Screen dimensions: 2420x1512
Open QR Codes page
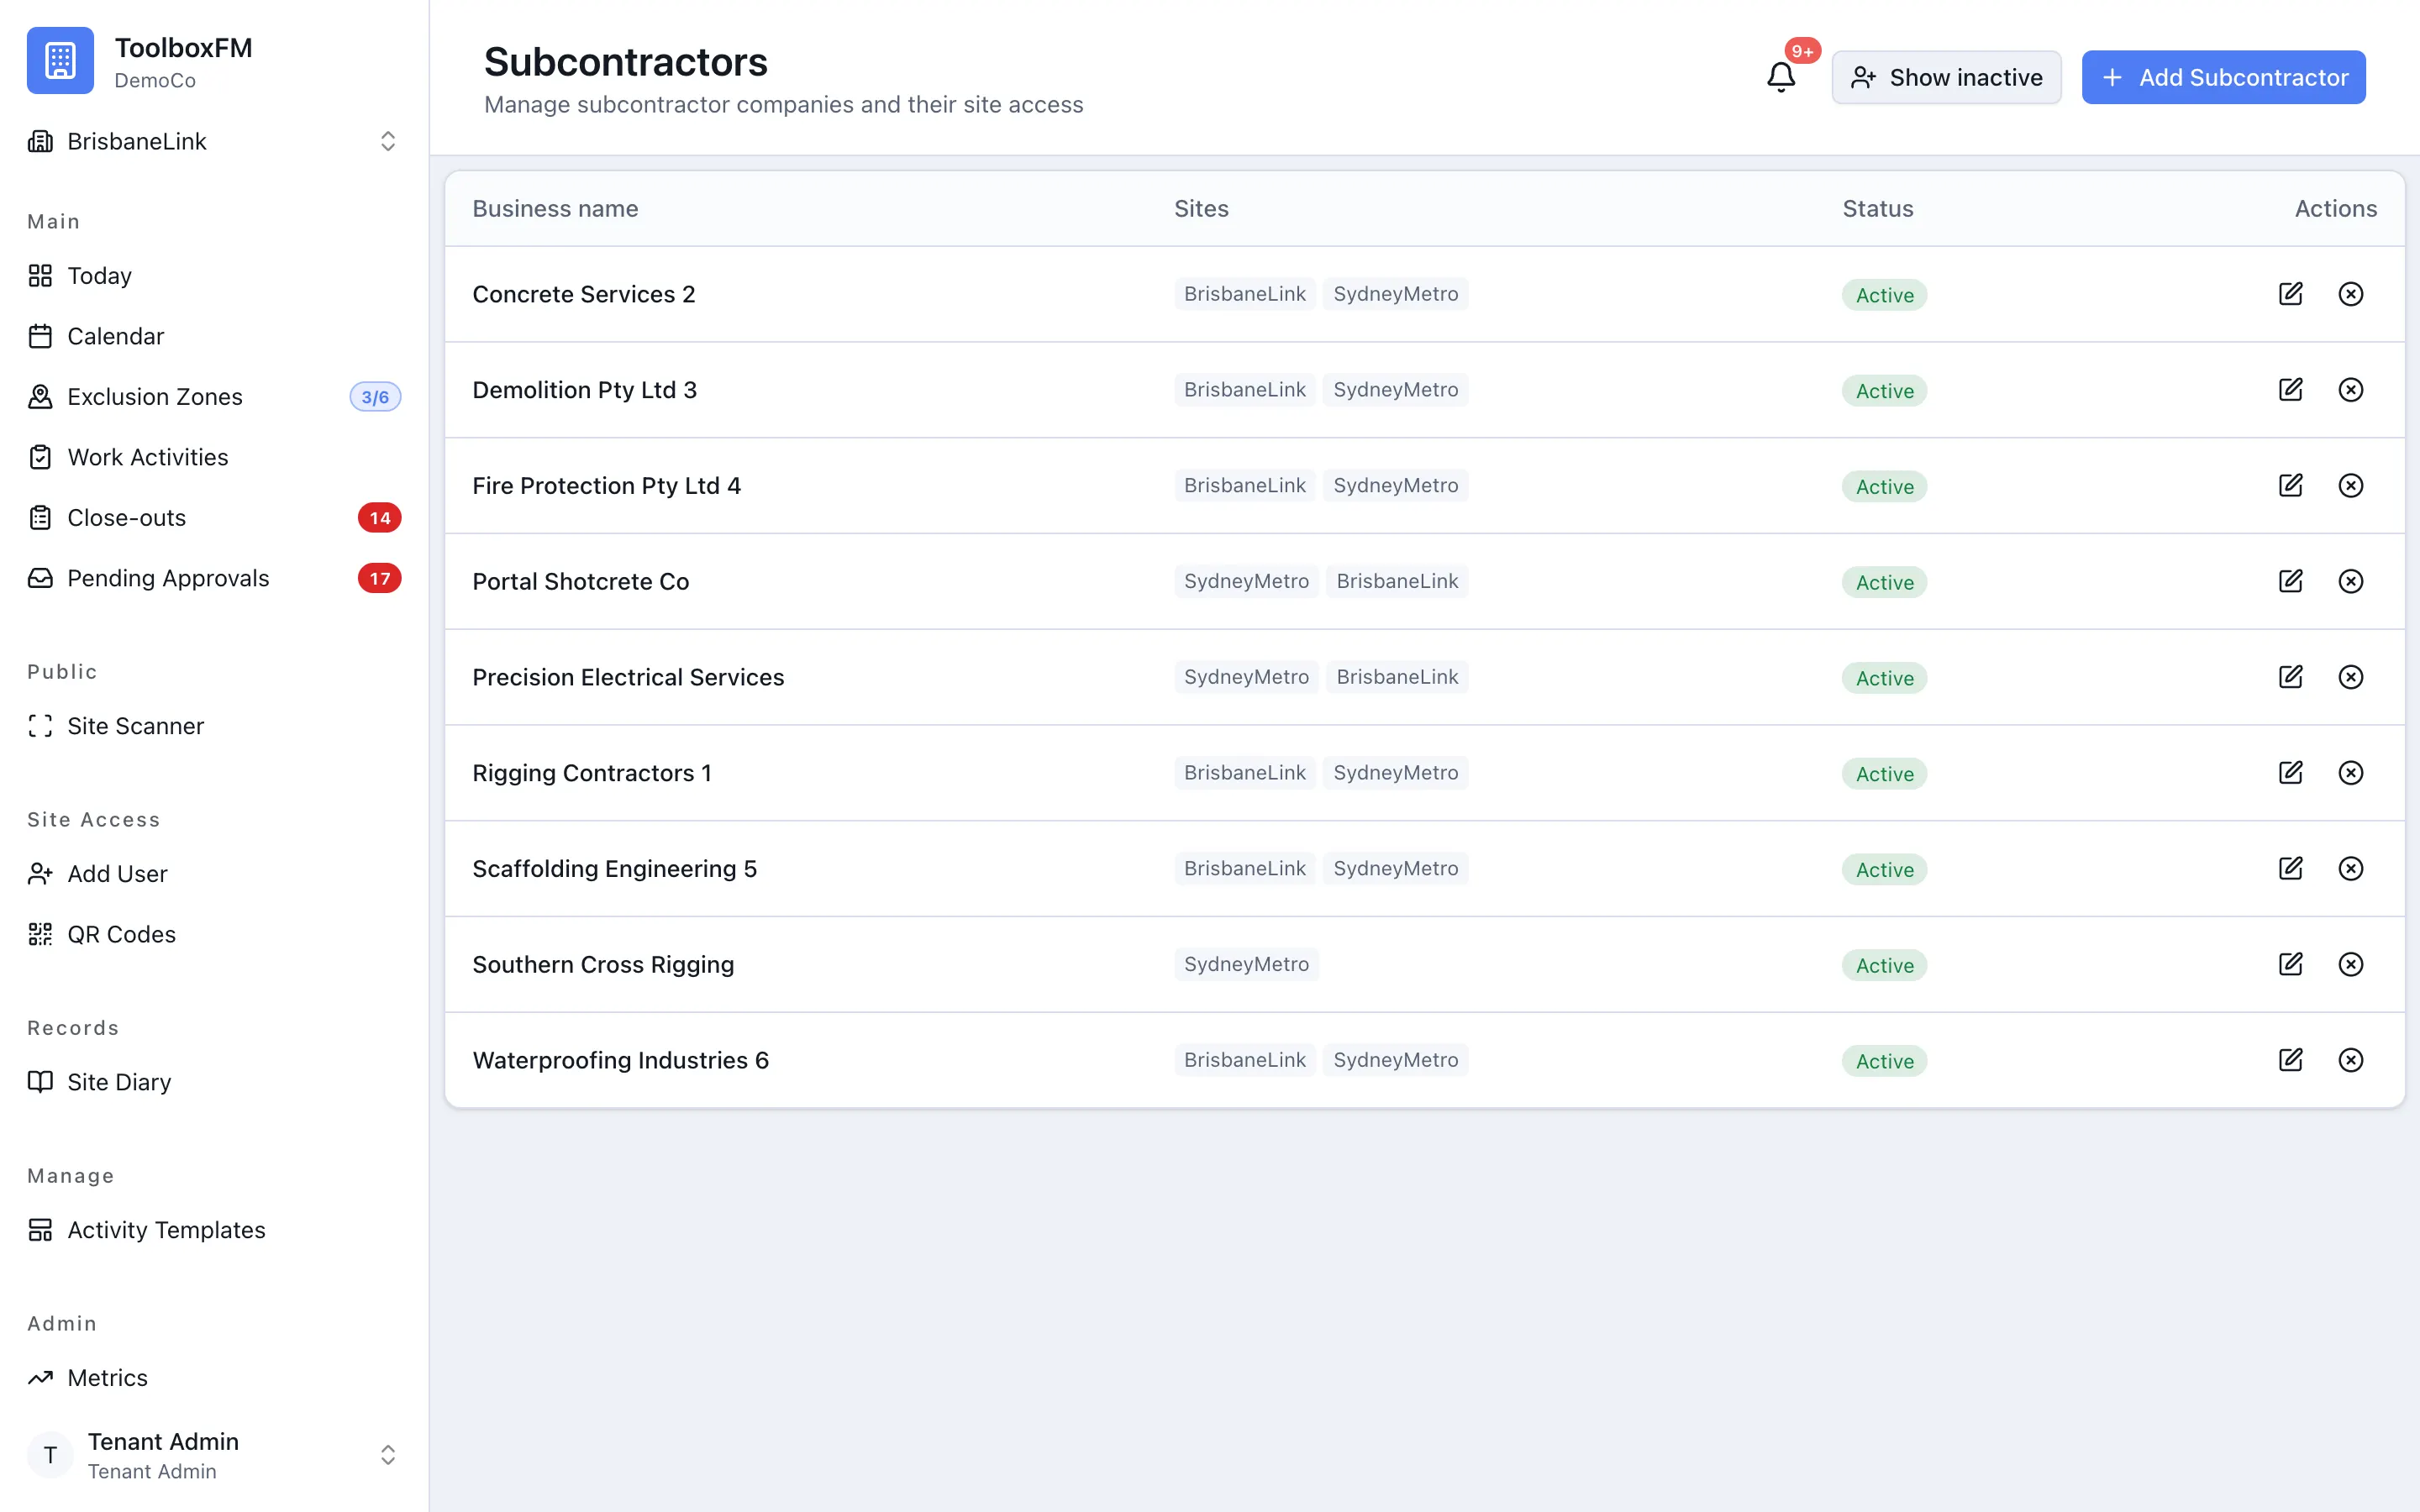tap(214, 934)
